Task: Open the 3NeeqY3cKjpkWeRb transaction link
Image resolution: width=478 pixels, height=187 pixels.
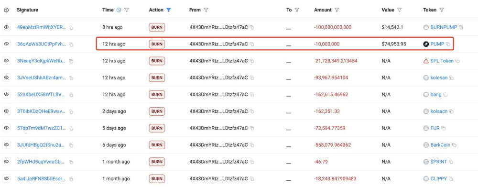Action: point(42,61)
